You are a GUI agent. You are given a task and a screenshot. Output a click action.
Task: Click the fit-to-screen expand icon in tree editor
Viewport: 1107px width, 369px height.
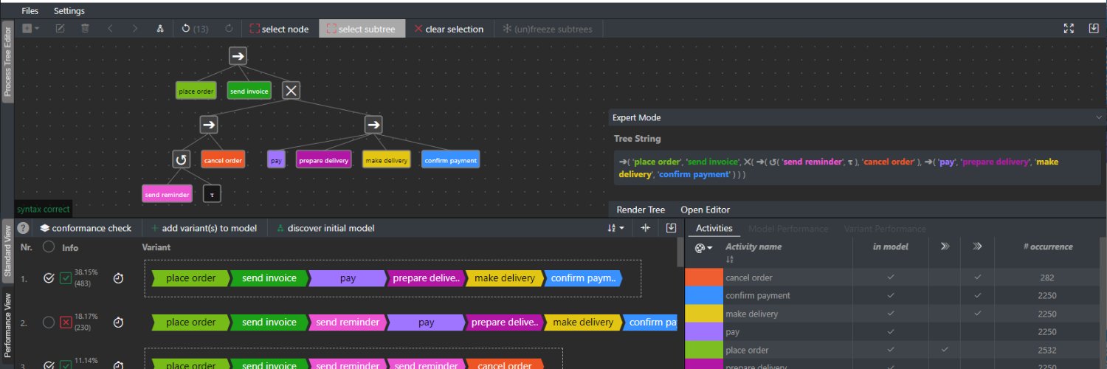[x=1069, y=28]
